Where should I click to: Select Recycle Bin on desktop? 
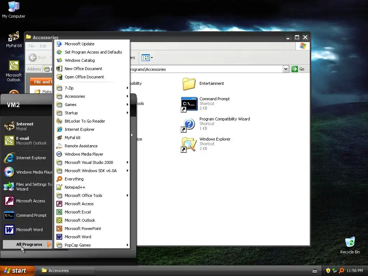pos(350,245)
